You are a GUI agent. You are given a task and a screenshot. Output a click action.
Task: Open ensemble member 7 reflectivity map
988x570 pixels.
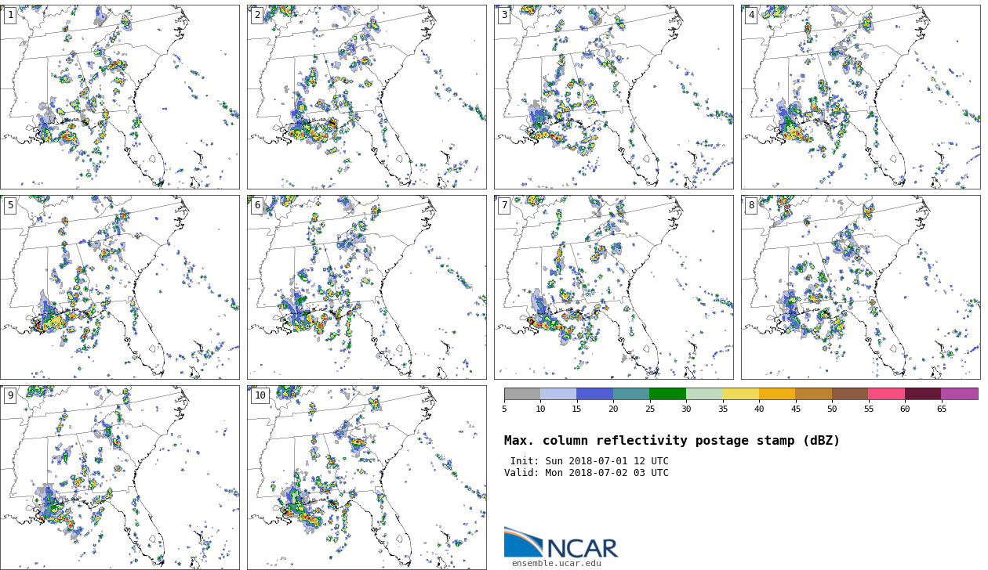pos(613,287)
